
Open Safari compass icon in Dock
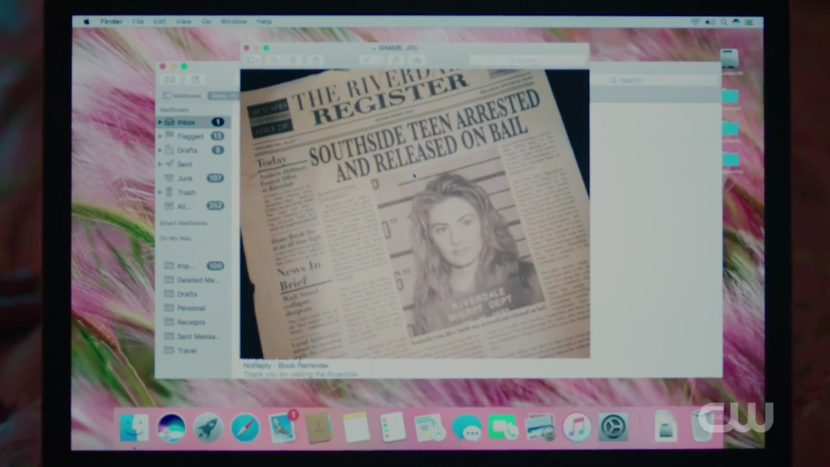(x=245, y=427)
